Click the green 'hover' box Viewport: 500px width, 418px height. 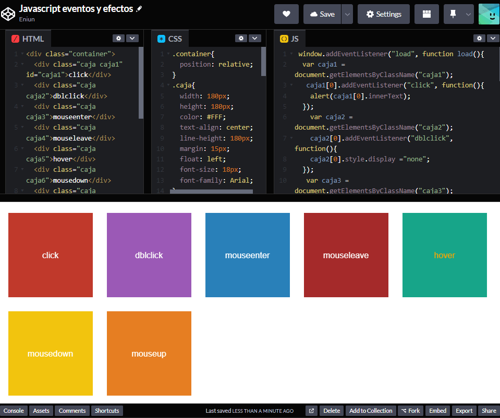pos(445,255)
